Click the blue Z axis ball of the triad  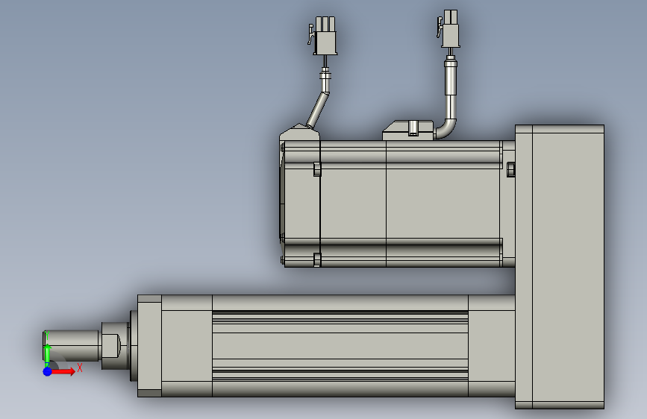[x=48, y=371]
